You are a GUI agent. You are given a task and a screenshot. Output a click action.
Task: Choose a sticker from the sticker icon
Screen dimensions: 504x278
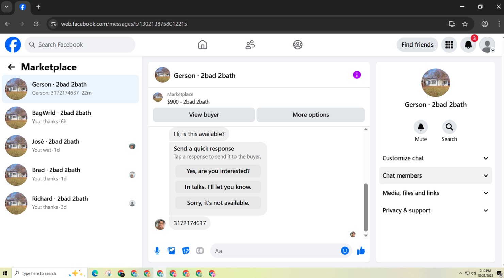(185, 251)
